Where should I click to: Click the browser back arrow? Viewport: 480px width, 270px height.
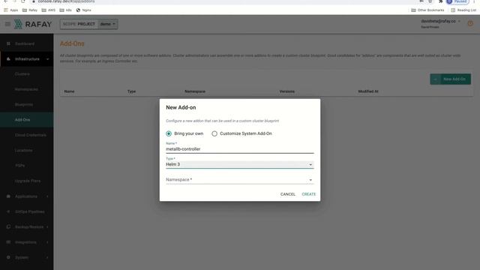pos(6,1)
